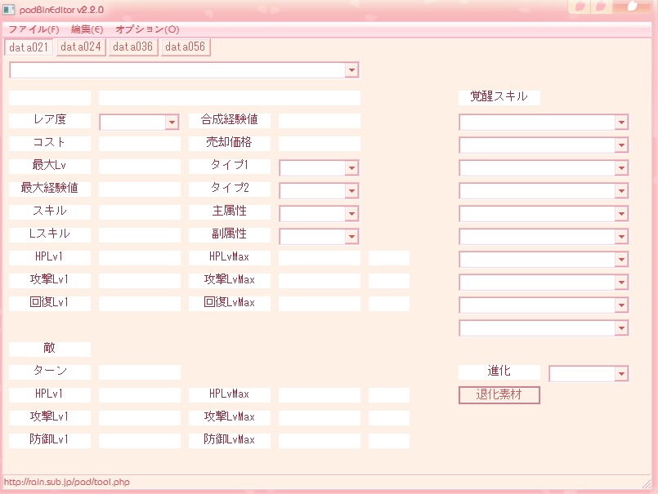
Task: Open the オプション(O) menu
Action: coord(147,29)
